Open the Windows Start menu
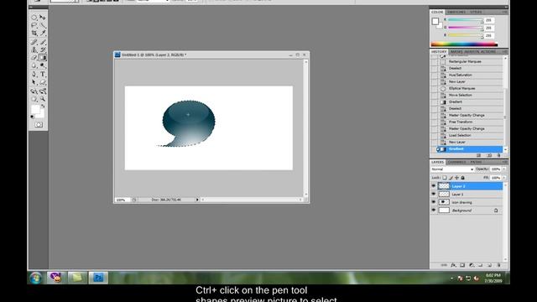Image resolution: width=537 pixels, height=302 pixels. [x=35, y=278]
